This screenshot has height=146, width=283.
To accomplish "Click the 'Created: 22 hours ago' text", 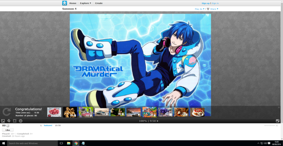I will (13, 136).
